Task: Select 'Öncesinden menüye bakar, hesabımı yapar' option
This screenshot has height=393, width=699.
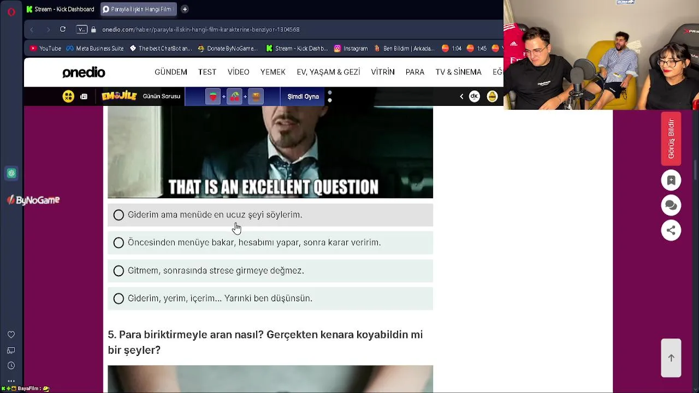Action: 270,243
